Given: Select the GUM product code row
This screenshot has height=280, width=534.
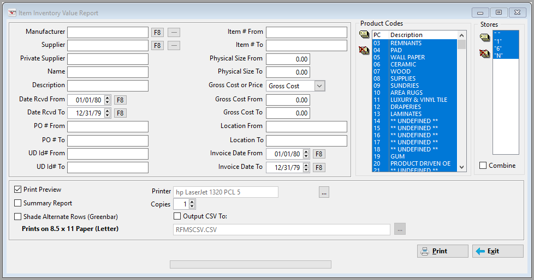Looking at the screenshot, I should [414, 157].
